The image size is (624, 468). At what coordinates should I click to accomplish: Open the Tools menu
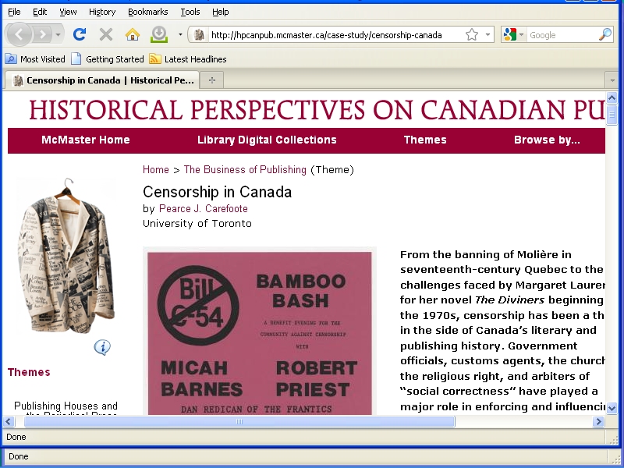tap(190, 12)
